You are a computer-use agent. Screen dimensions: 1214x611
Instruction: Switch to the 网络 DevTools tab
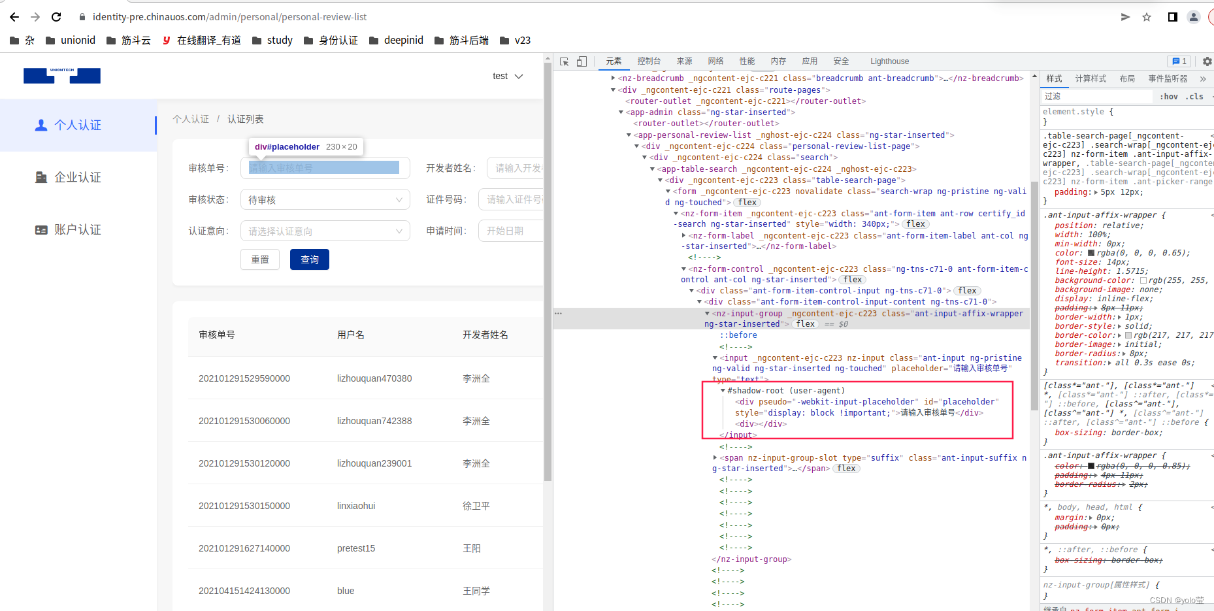[715, 61]
